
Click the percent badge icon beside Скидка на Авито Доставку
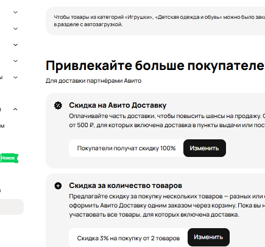pyautogui.click(x=58, y=105)
